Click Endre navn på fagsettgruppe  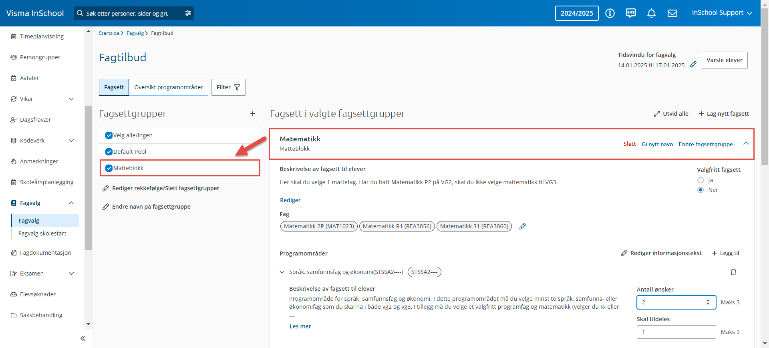(147, 207)
